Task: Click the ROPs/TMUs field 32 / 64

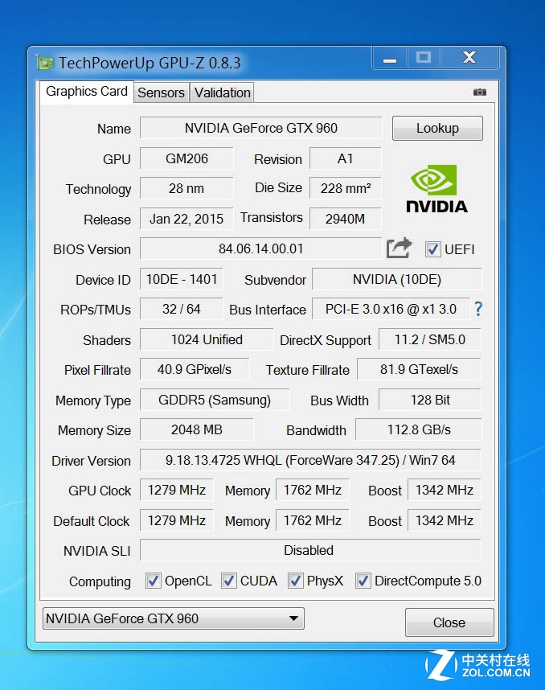Action: (181, 309)
